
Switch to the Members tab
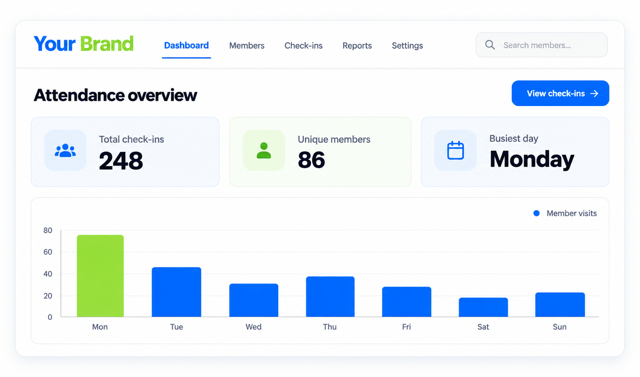tap(247, 46)
